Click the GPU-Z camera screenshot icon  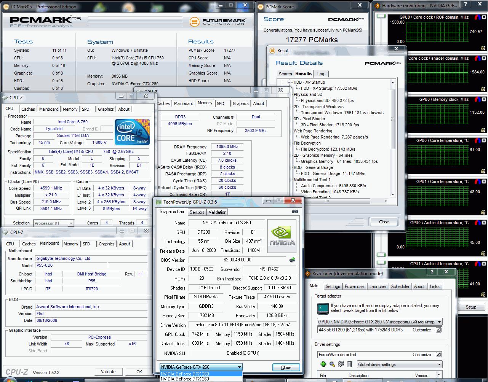pyautogui.click(x=295, y=211)
